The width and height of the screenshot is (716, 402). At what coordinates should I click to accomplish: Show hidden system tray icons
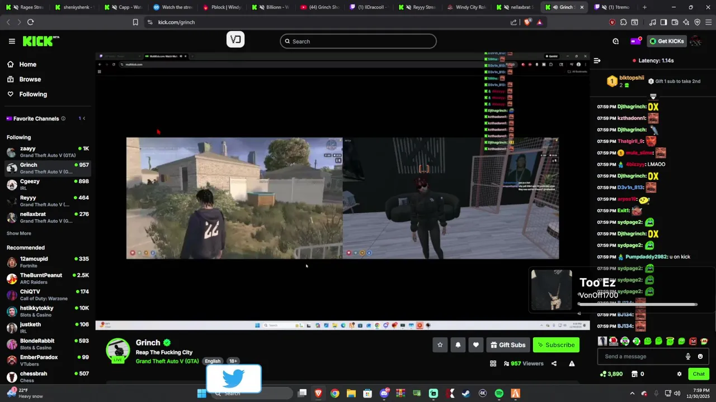pos(632,393)
